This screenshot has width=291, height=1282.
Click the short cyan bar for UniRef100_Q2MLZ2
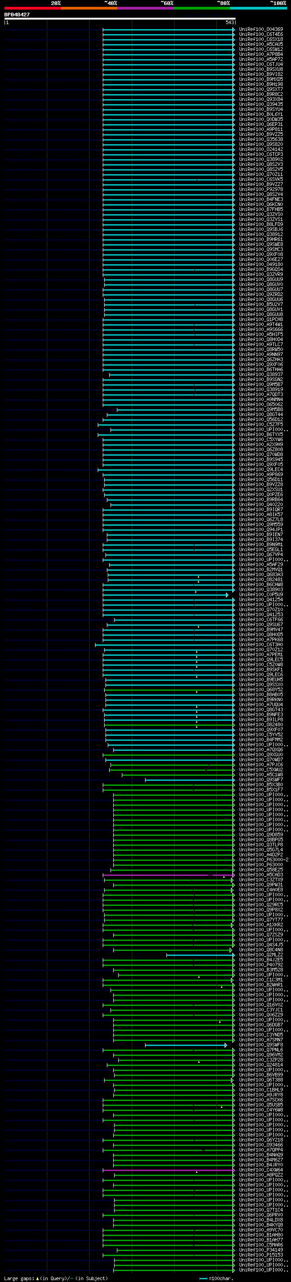click(x=200, y=955)
